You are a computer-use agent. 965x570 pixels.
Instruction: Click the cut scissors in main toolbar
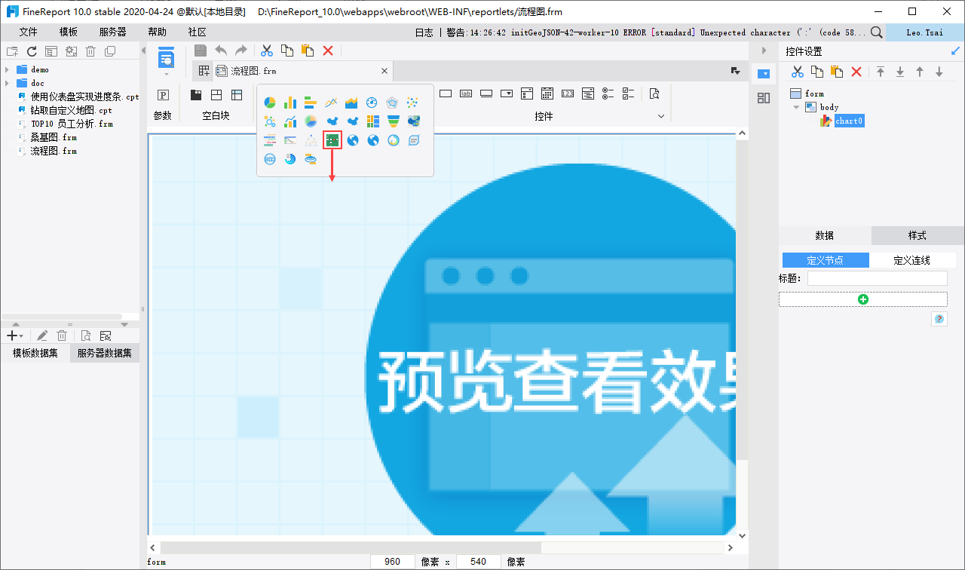point(267,51)
